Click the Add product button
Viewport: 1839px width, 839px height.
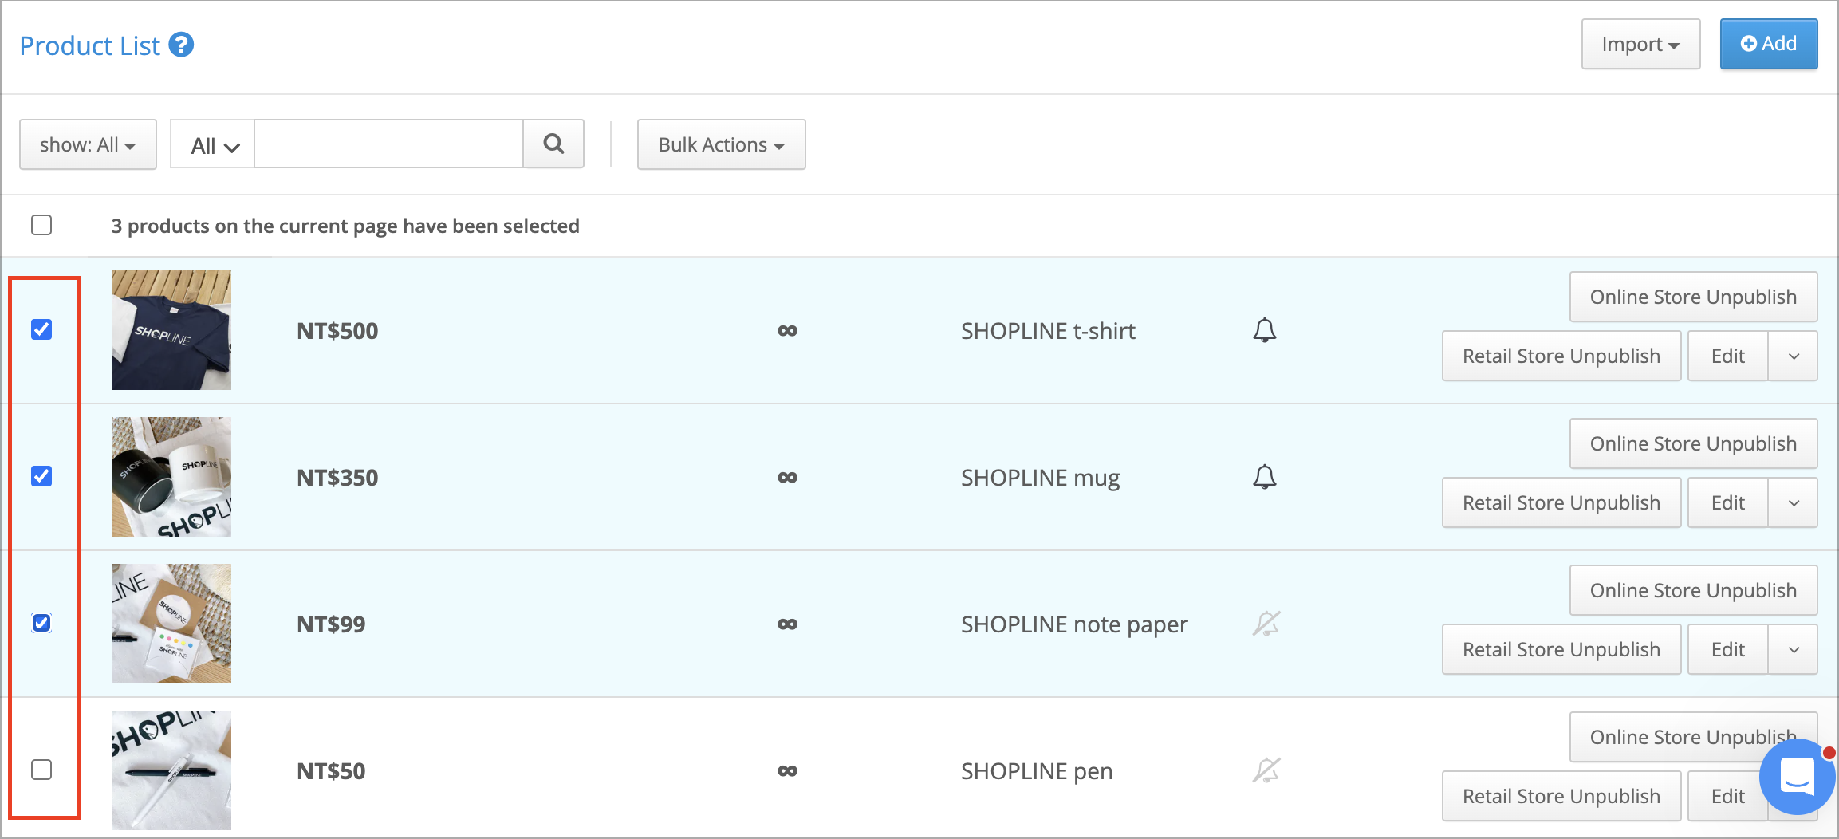pyautogui.click(x=1769, y=44)
